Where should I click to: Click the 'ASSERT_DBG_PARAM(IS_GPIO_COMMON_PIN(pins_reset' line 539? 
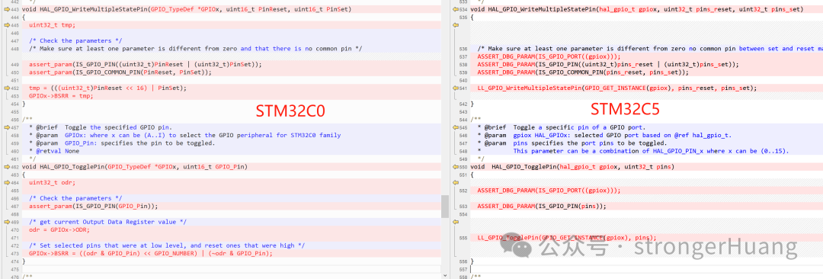pos(583,72)
